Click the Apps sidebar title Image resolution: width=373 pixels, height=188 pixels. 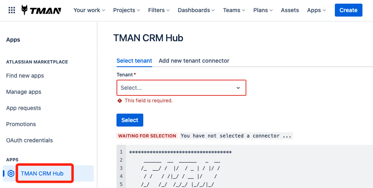click(13, 40)
